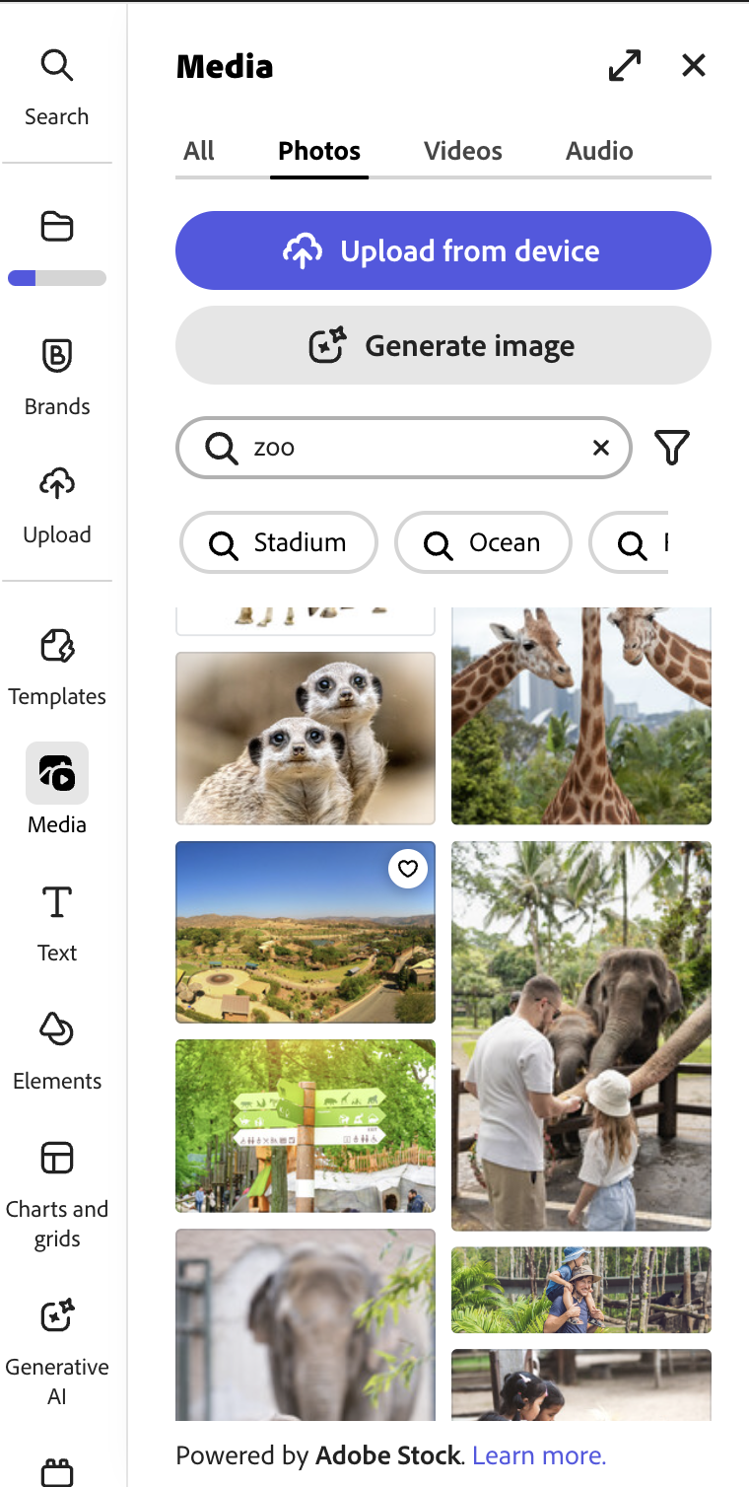
Task: Open the Brands sidebar icon
Action: [x=57, y=377]
